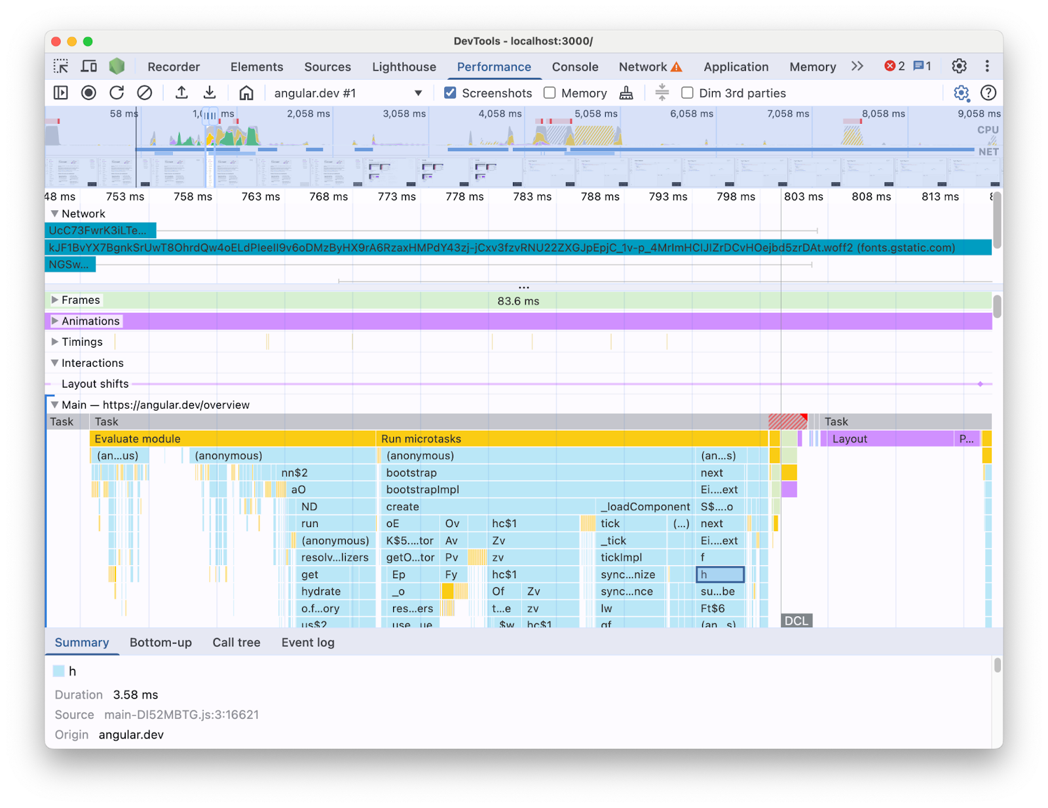The width and height of the screenshot is (1048, 808).
Task: Enable the Memory checkbox
Action: [549, 93]
